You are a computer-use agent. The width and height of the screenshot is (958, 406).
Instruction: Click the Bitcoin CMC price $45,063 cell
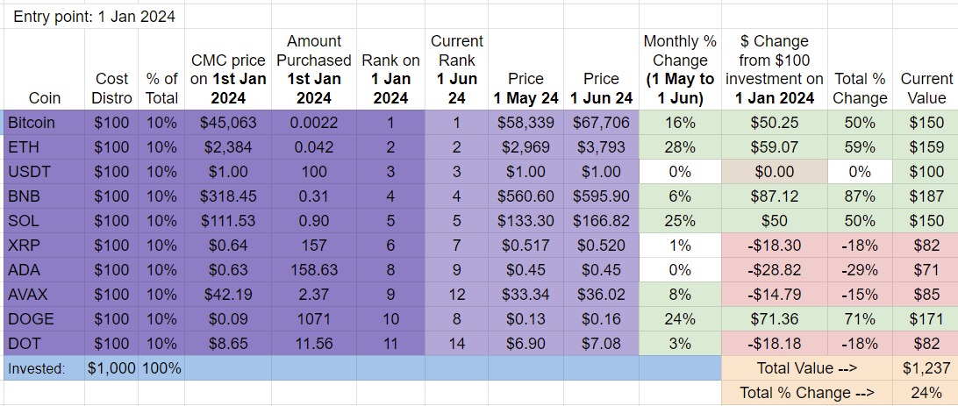click(228, 123)
